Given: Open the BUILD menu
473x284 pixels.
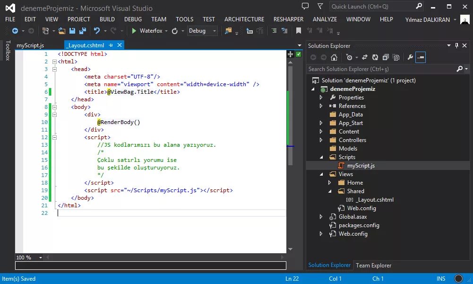Looking at the screenshot, I should pyautogui.click(x=107, y=19).
